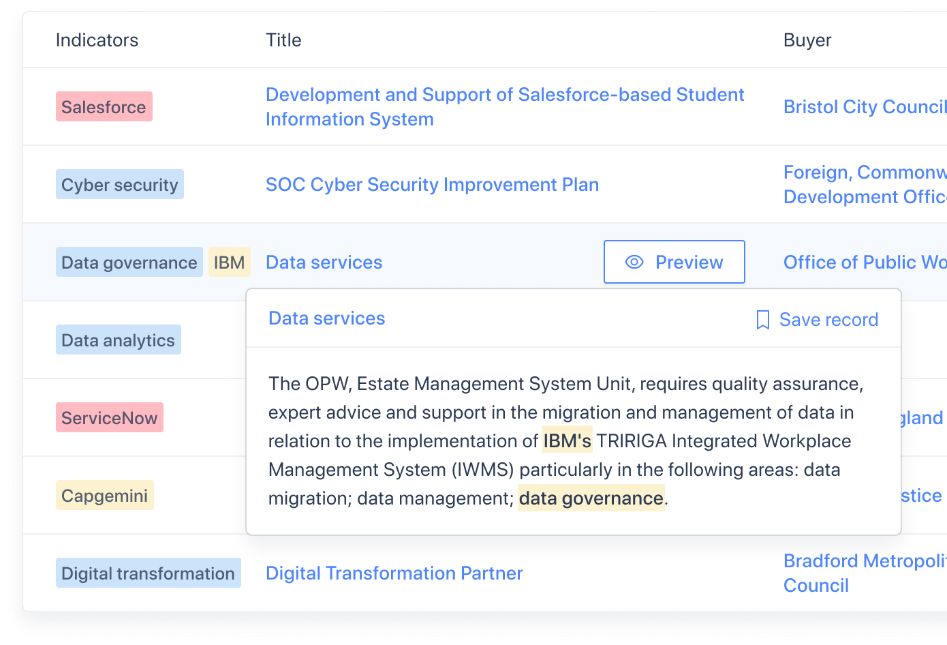Select the Cyber security indicator tag
The image size is (947, 645).
[119, 184]
